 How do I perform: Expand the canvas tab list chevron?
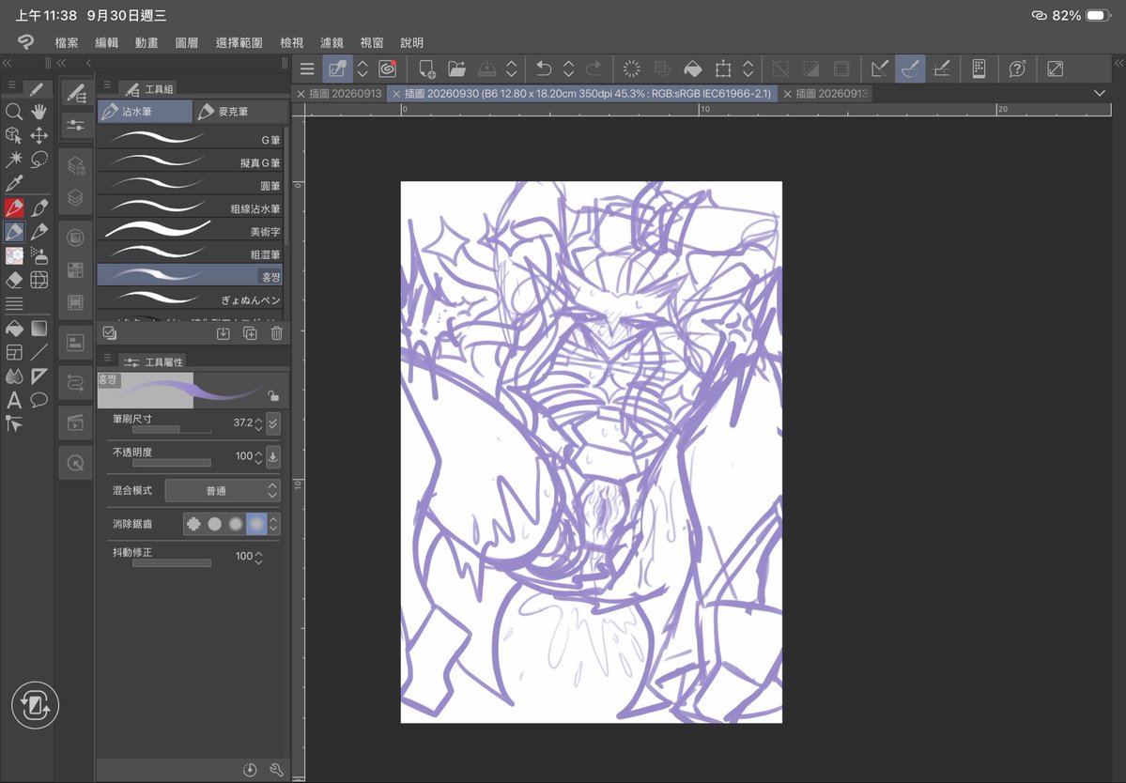1100,93
